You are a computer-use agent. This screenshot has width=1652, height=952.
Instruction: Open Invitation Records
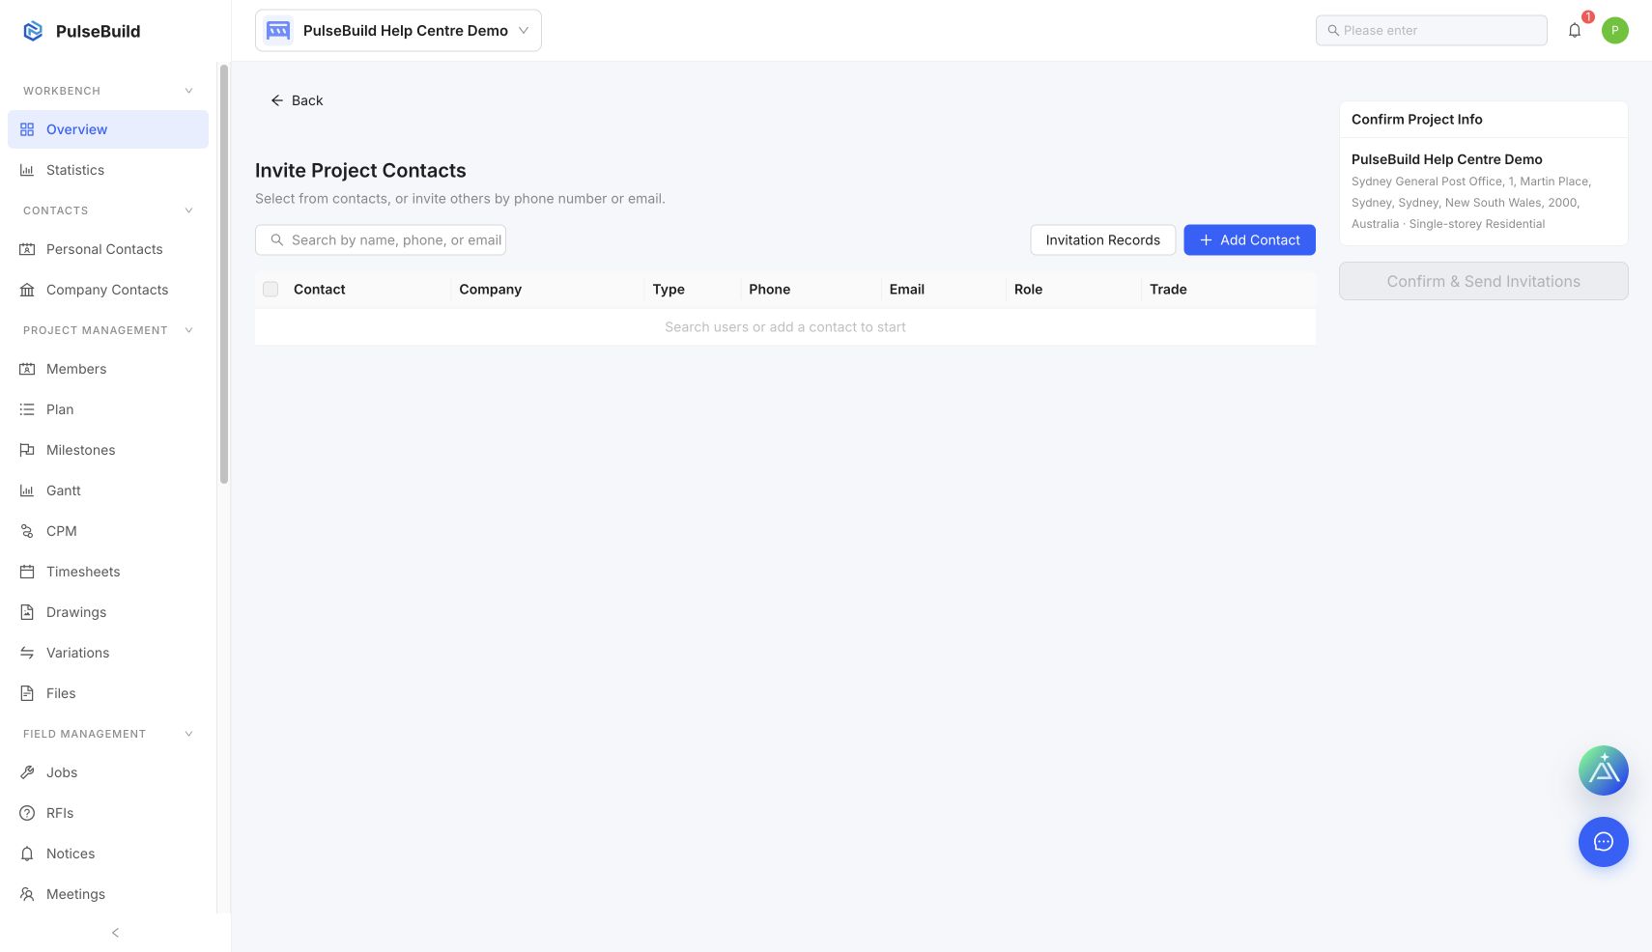[x=1102, y=240]
